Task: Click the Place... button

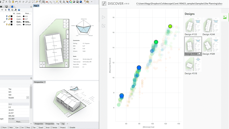Action: (19, 122)
